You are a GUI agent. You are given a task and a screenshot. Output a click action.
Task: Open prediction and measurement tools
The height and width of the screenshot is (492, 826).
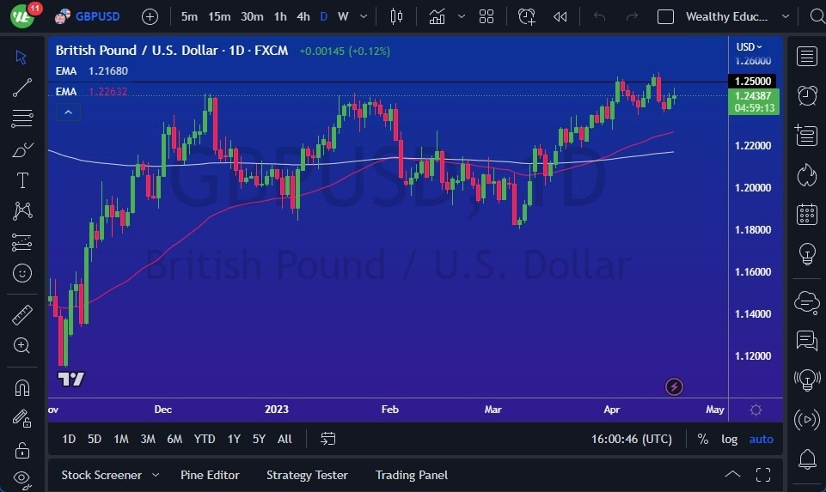tap(22, 242)
